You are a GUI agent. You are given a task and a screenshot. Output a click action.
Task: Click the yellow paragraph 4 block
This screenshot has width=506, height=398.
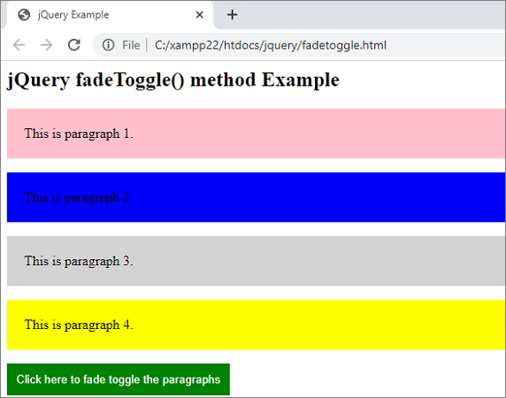[257, 325]
